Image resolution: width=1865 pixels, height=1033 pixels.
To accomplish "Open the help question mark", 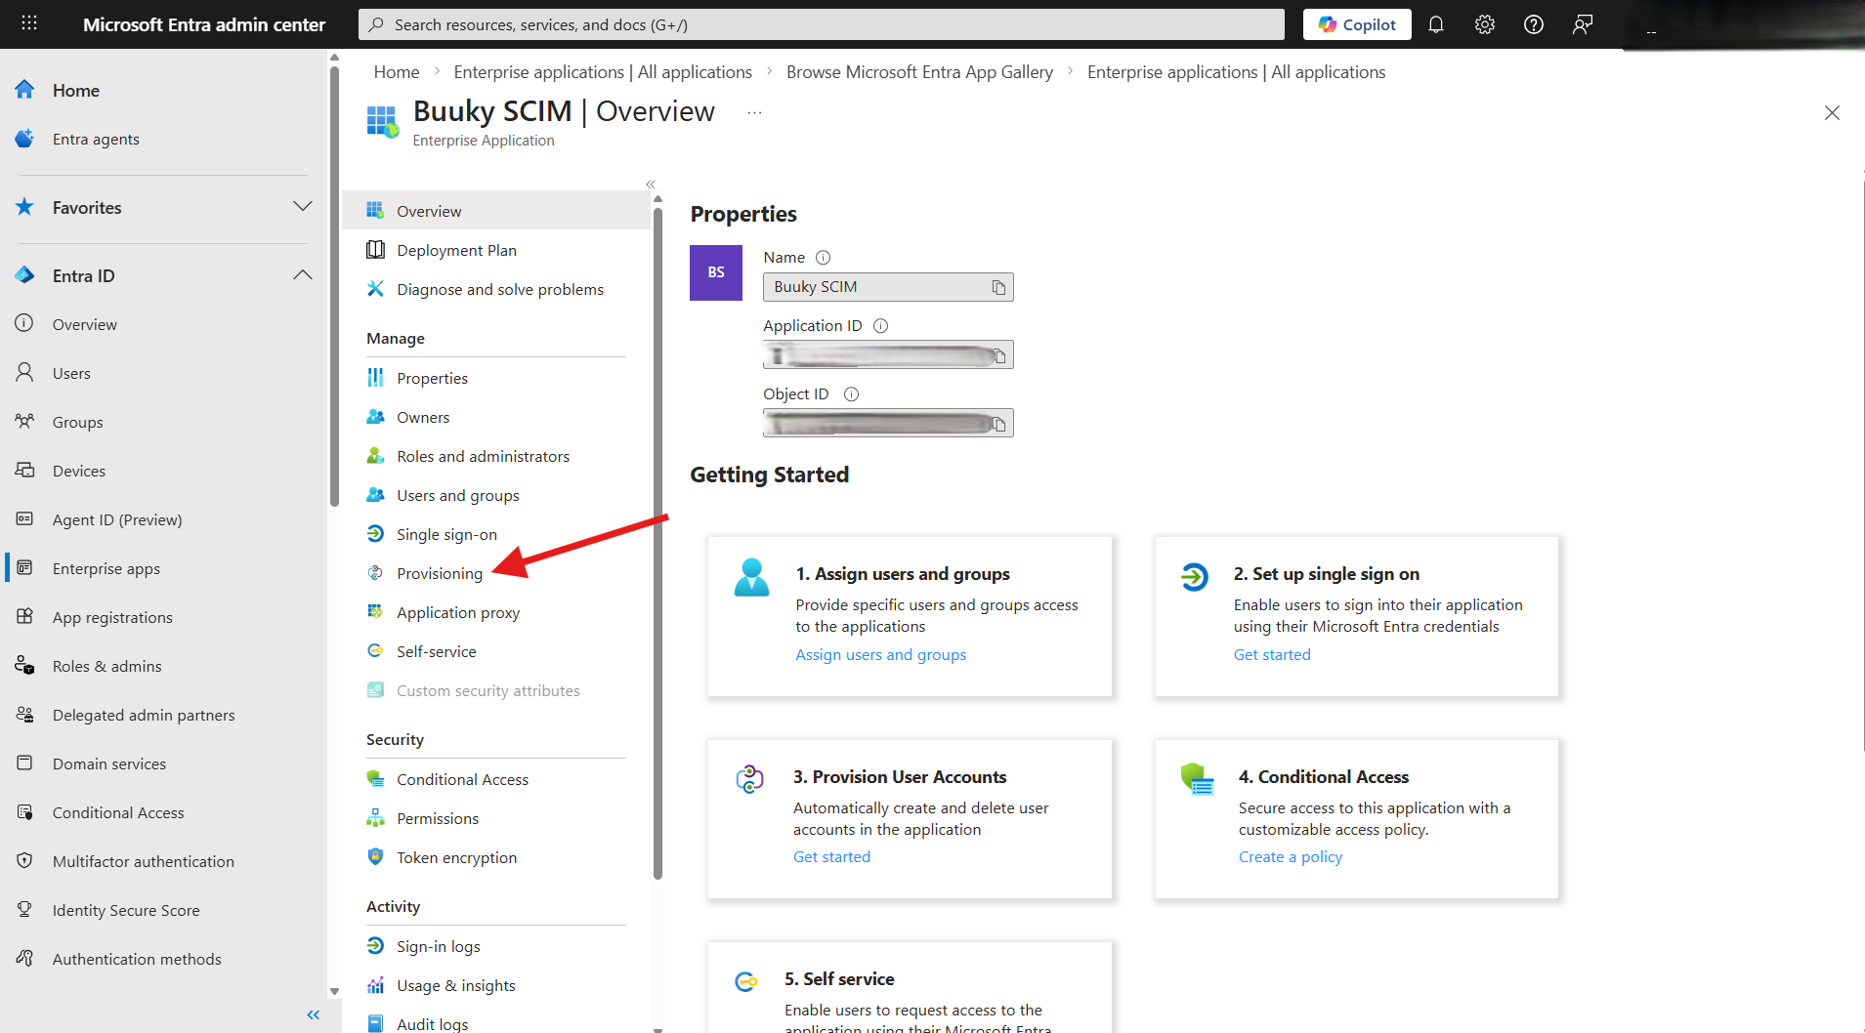I will click(1533, 23).
